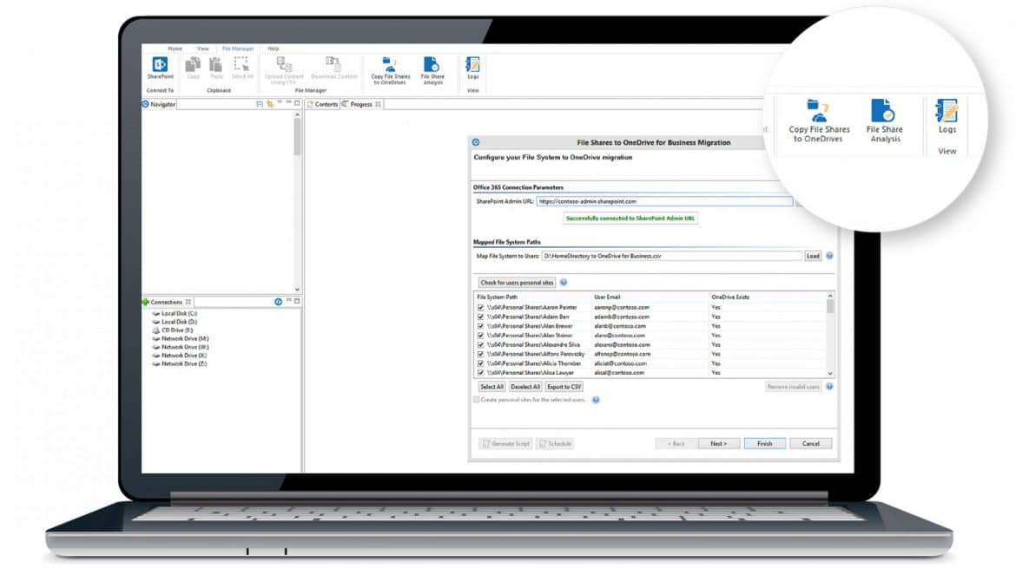Click the table's scroll up arrow
This screenshot has width=1016, height=575.
[x=830, y=297]
